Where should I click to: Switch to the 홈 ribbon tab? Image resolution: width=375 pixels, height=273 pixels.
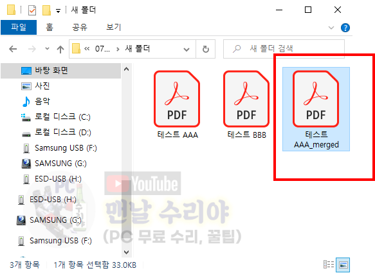point(50,27)
